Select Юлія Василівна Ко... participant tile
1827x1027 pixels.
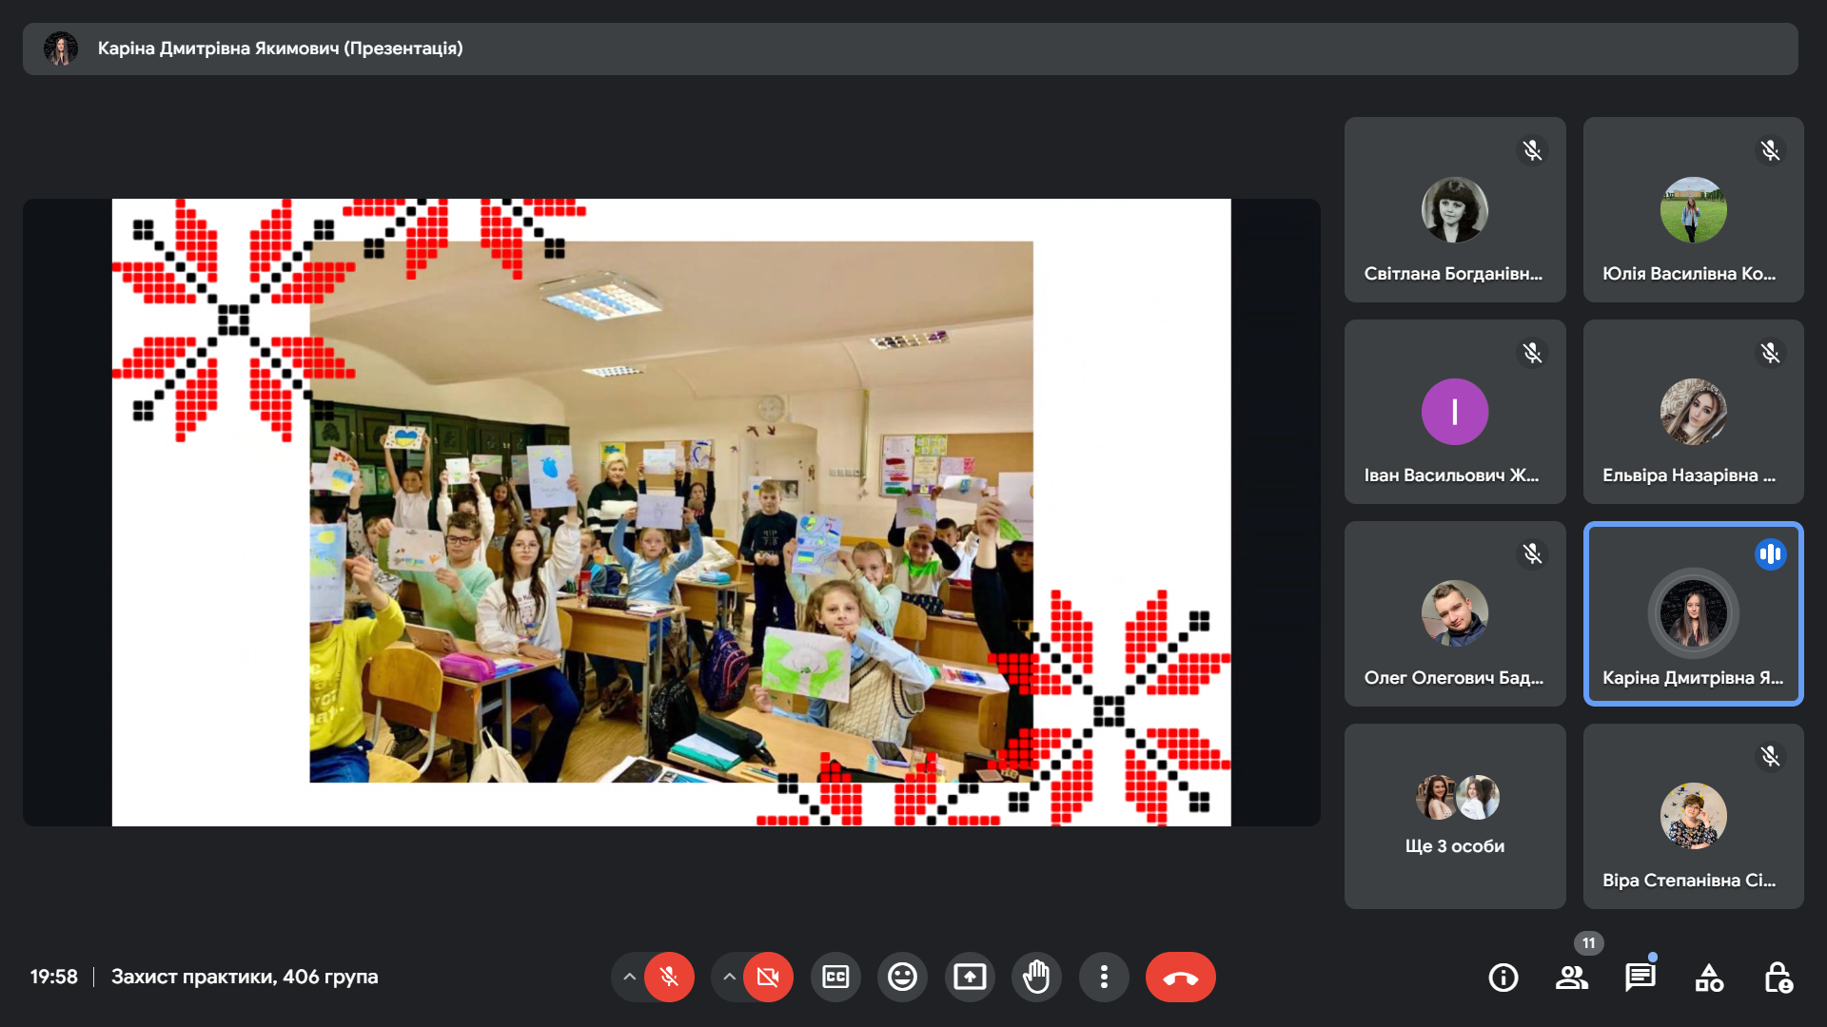[x=1693, y=209]
